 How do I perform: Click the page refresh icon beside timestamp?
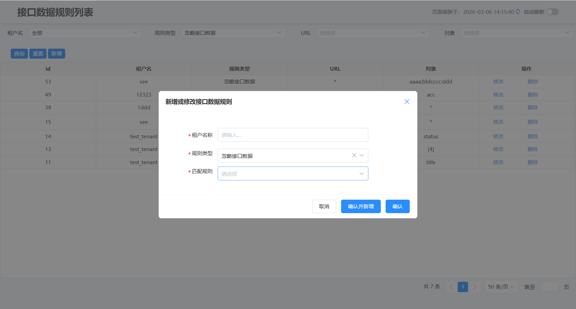point(518,12)
